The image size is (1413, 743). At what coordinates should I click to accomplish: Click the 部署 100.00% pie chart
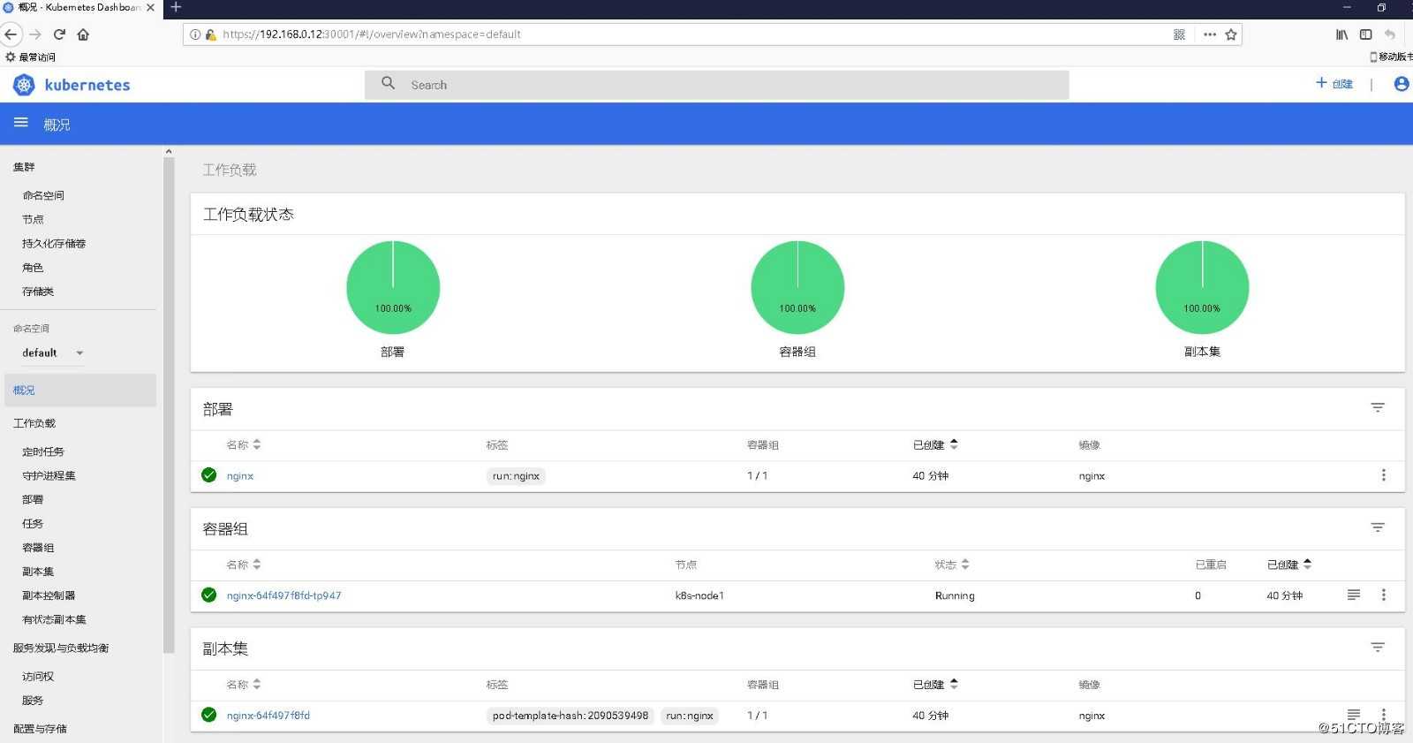click(393, 287)
